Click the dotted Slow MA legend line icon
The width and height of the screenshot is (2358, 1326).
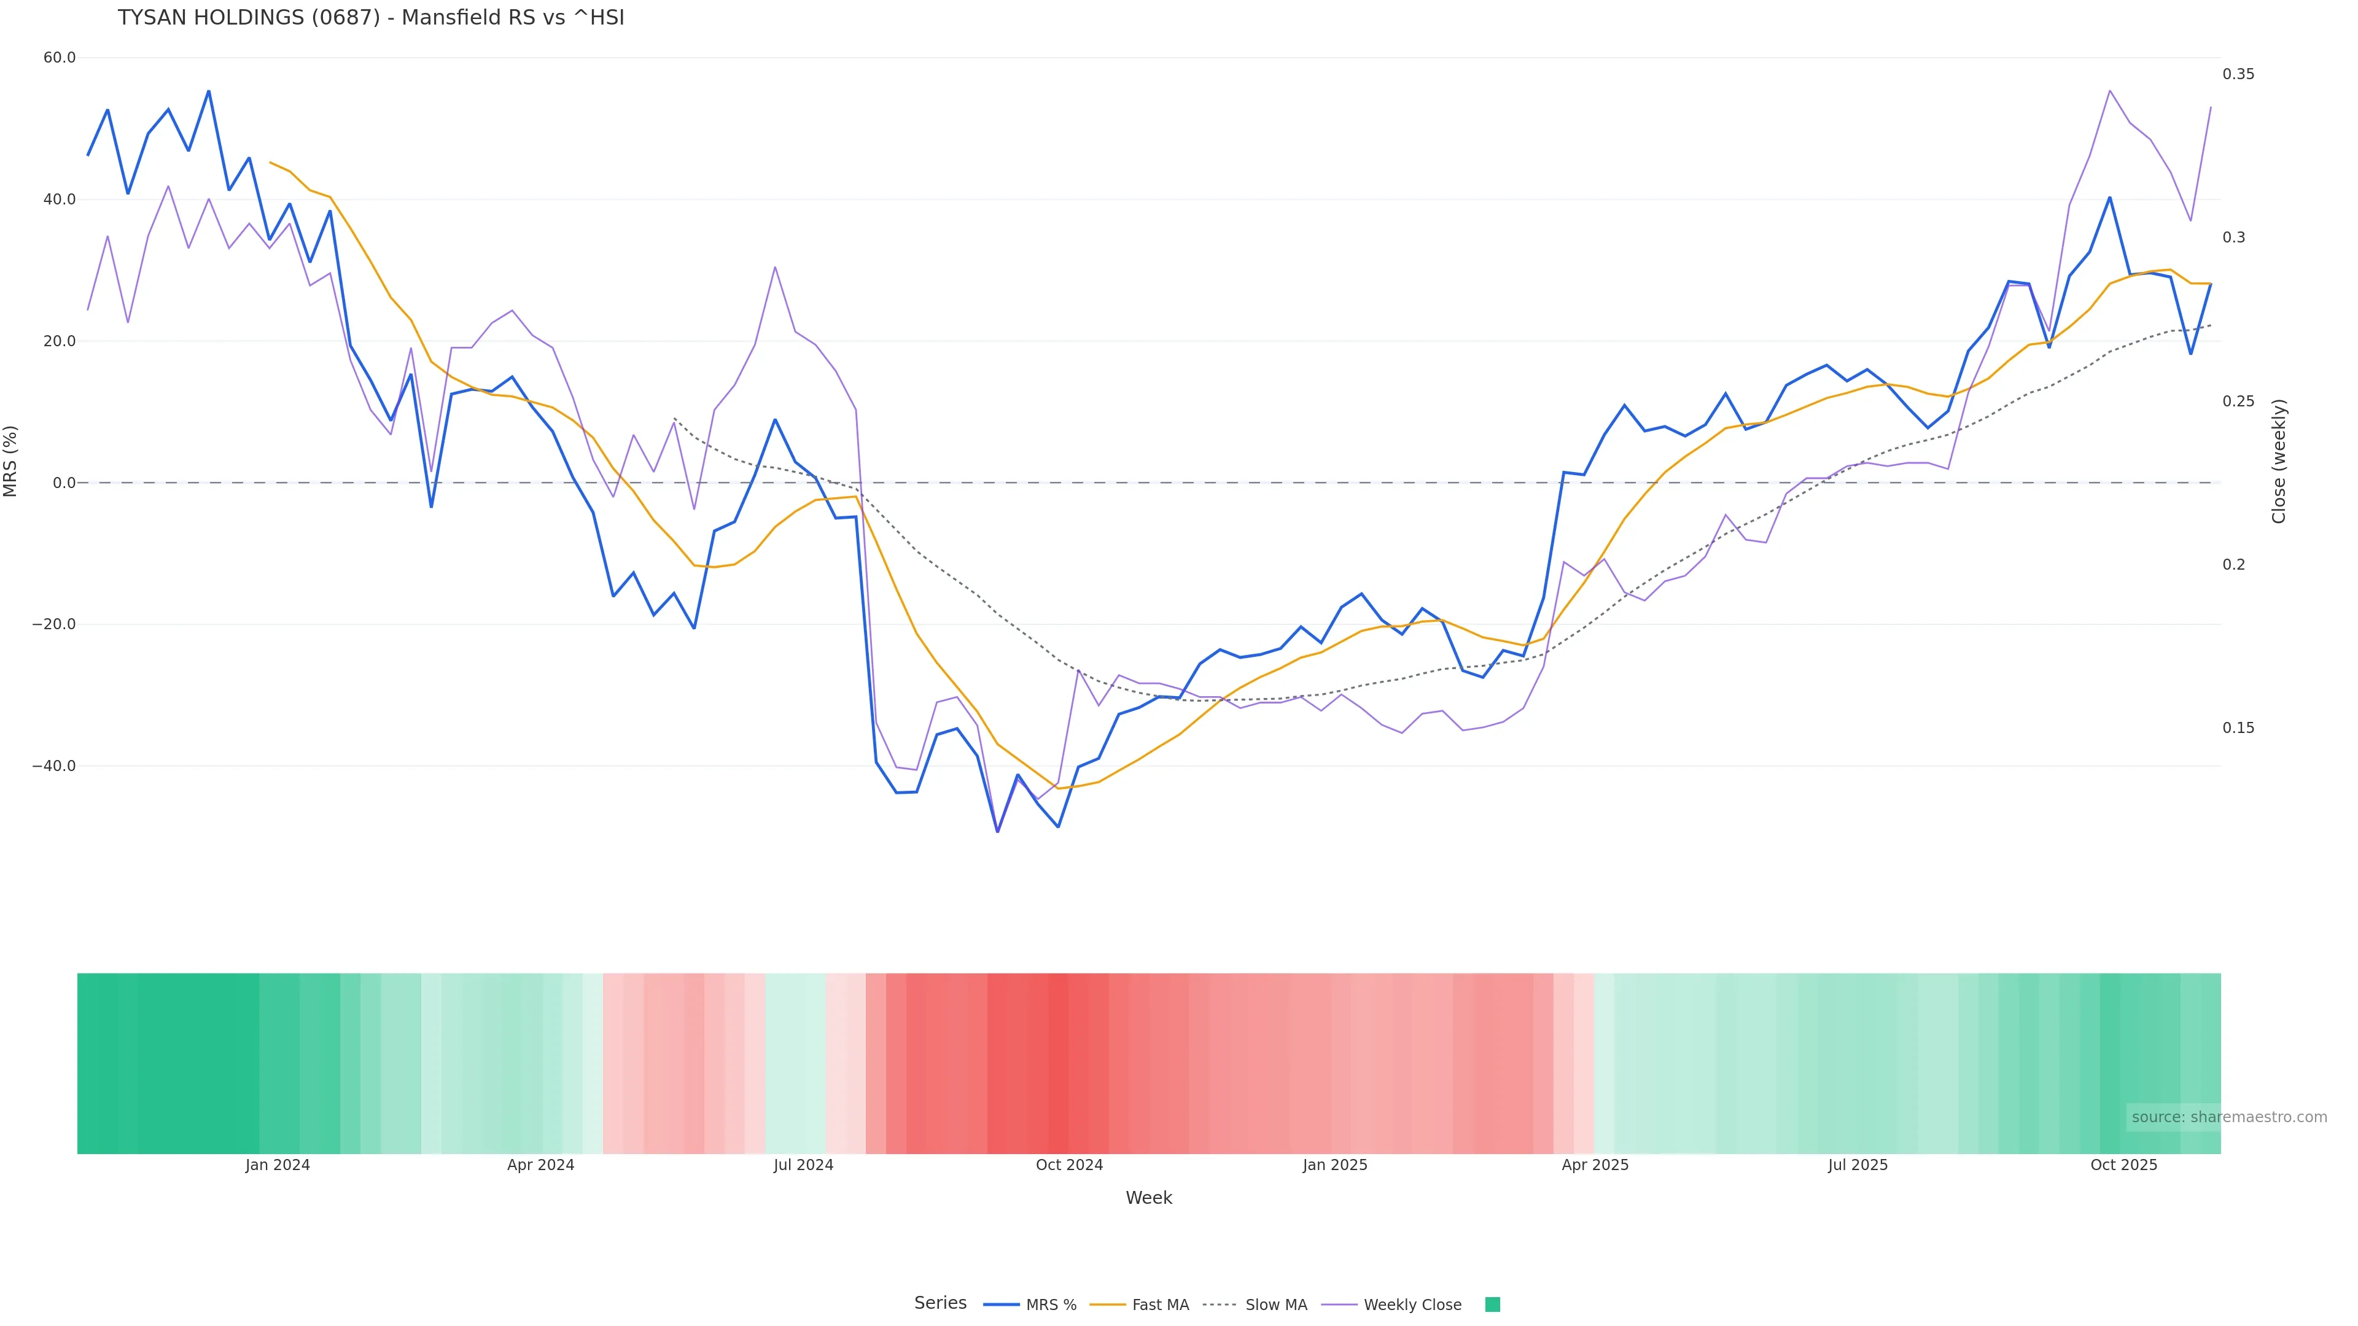[1220, 1305]
